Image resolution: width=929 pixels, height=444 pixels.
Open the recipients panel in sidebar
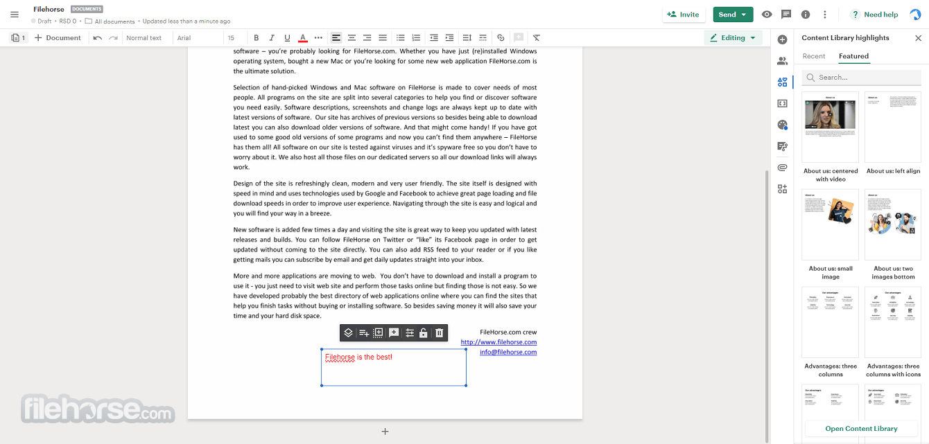click(782, 61)
